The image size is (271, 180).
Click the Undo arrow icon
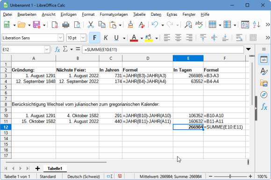tap(155, 25)
